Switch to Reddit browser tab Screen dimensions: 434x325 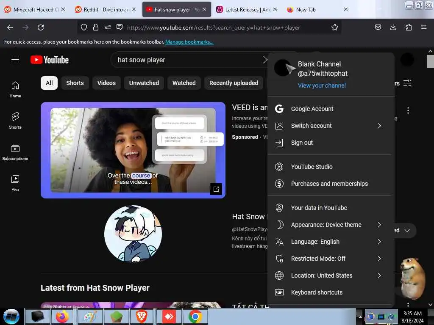pyautogui.click(x=106, y=9)
